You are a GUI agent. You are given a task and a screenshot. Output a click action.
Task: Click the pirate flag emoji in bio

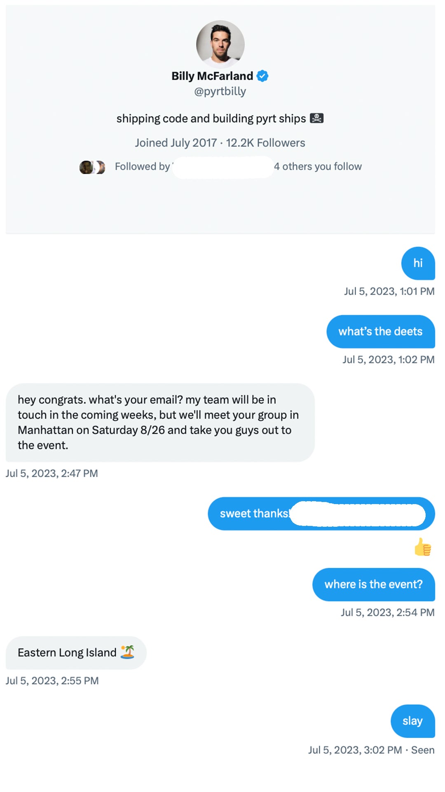316,118
